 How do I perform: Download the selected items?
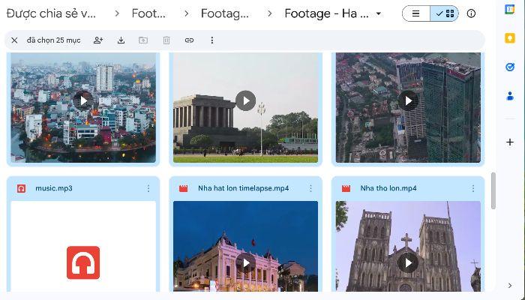pyautogui.click(x=121, y=40)
